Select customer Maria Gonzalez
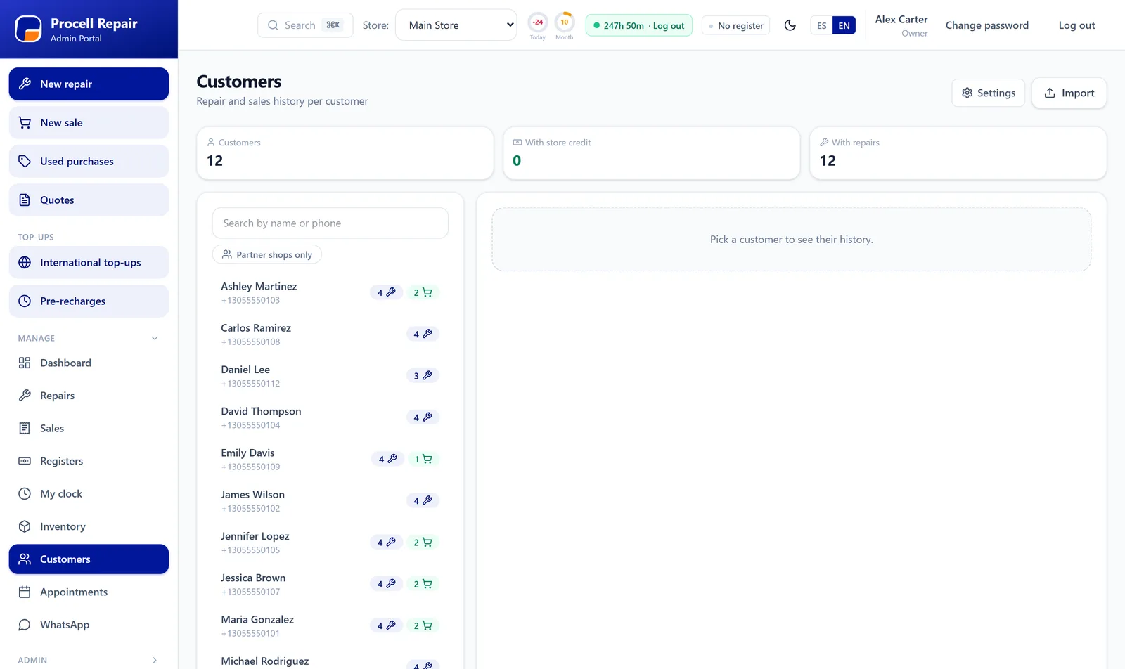Screen dimensions: 1125x669 click(x=330, y=626)
